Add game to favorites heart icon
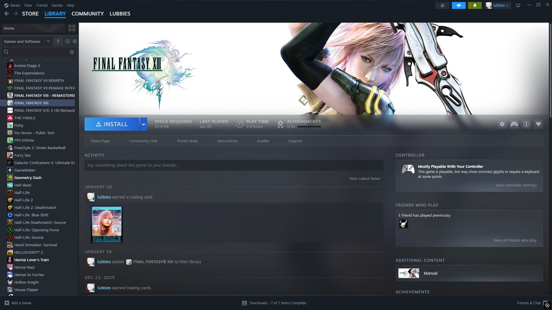Image resolution: width=552 pixels, height=310 pixels. pyautogui.click(x=538, y=124)
